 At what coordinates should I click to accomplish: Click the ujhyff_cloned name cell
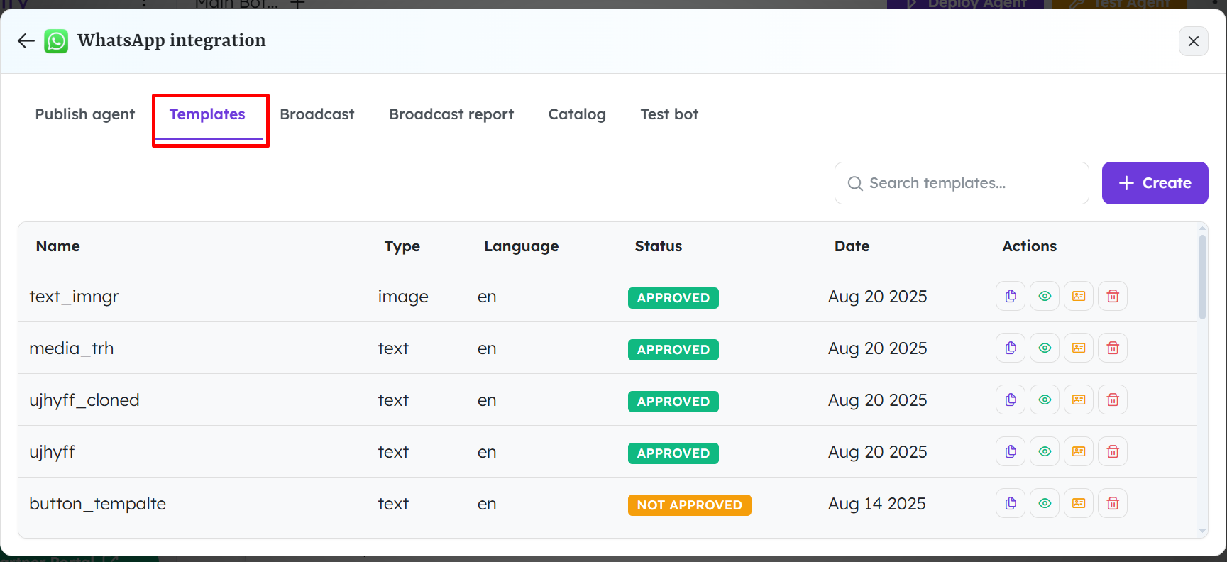(x=84, y=400)
